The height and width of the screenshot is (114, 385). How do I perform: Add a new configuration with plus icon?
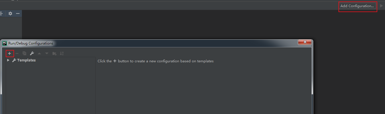click(x=9, y=53)
